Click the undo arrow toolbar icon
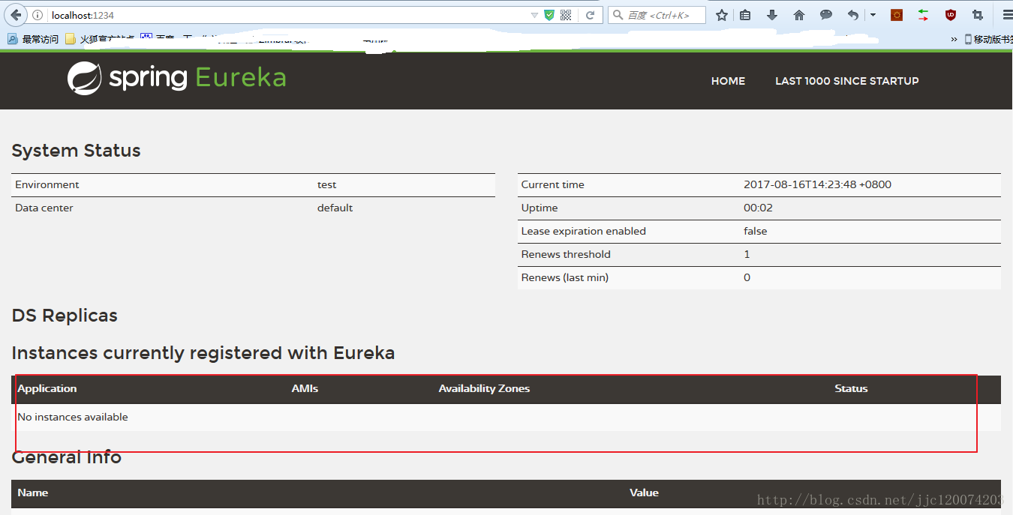1013x515 pixels. click(x=853, y=15)
